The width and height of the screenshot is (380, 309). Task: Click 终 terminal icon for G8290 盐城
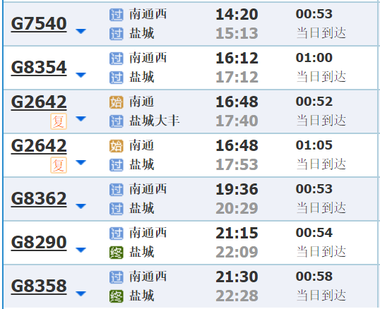click(117, 253)
